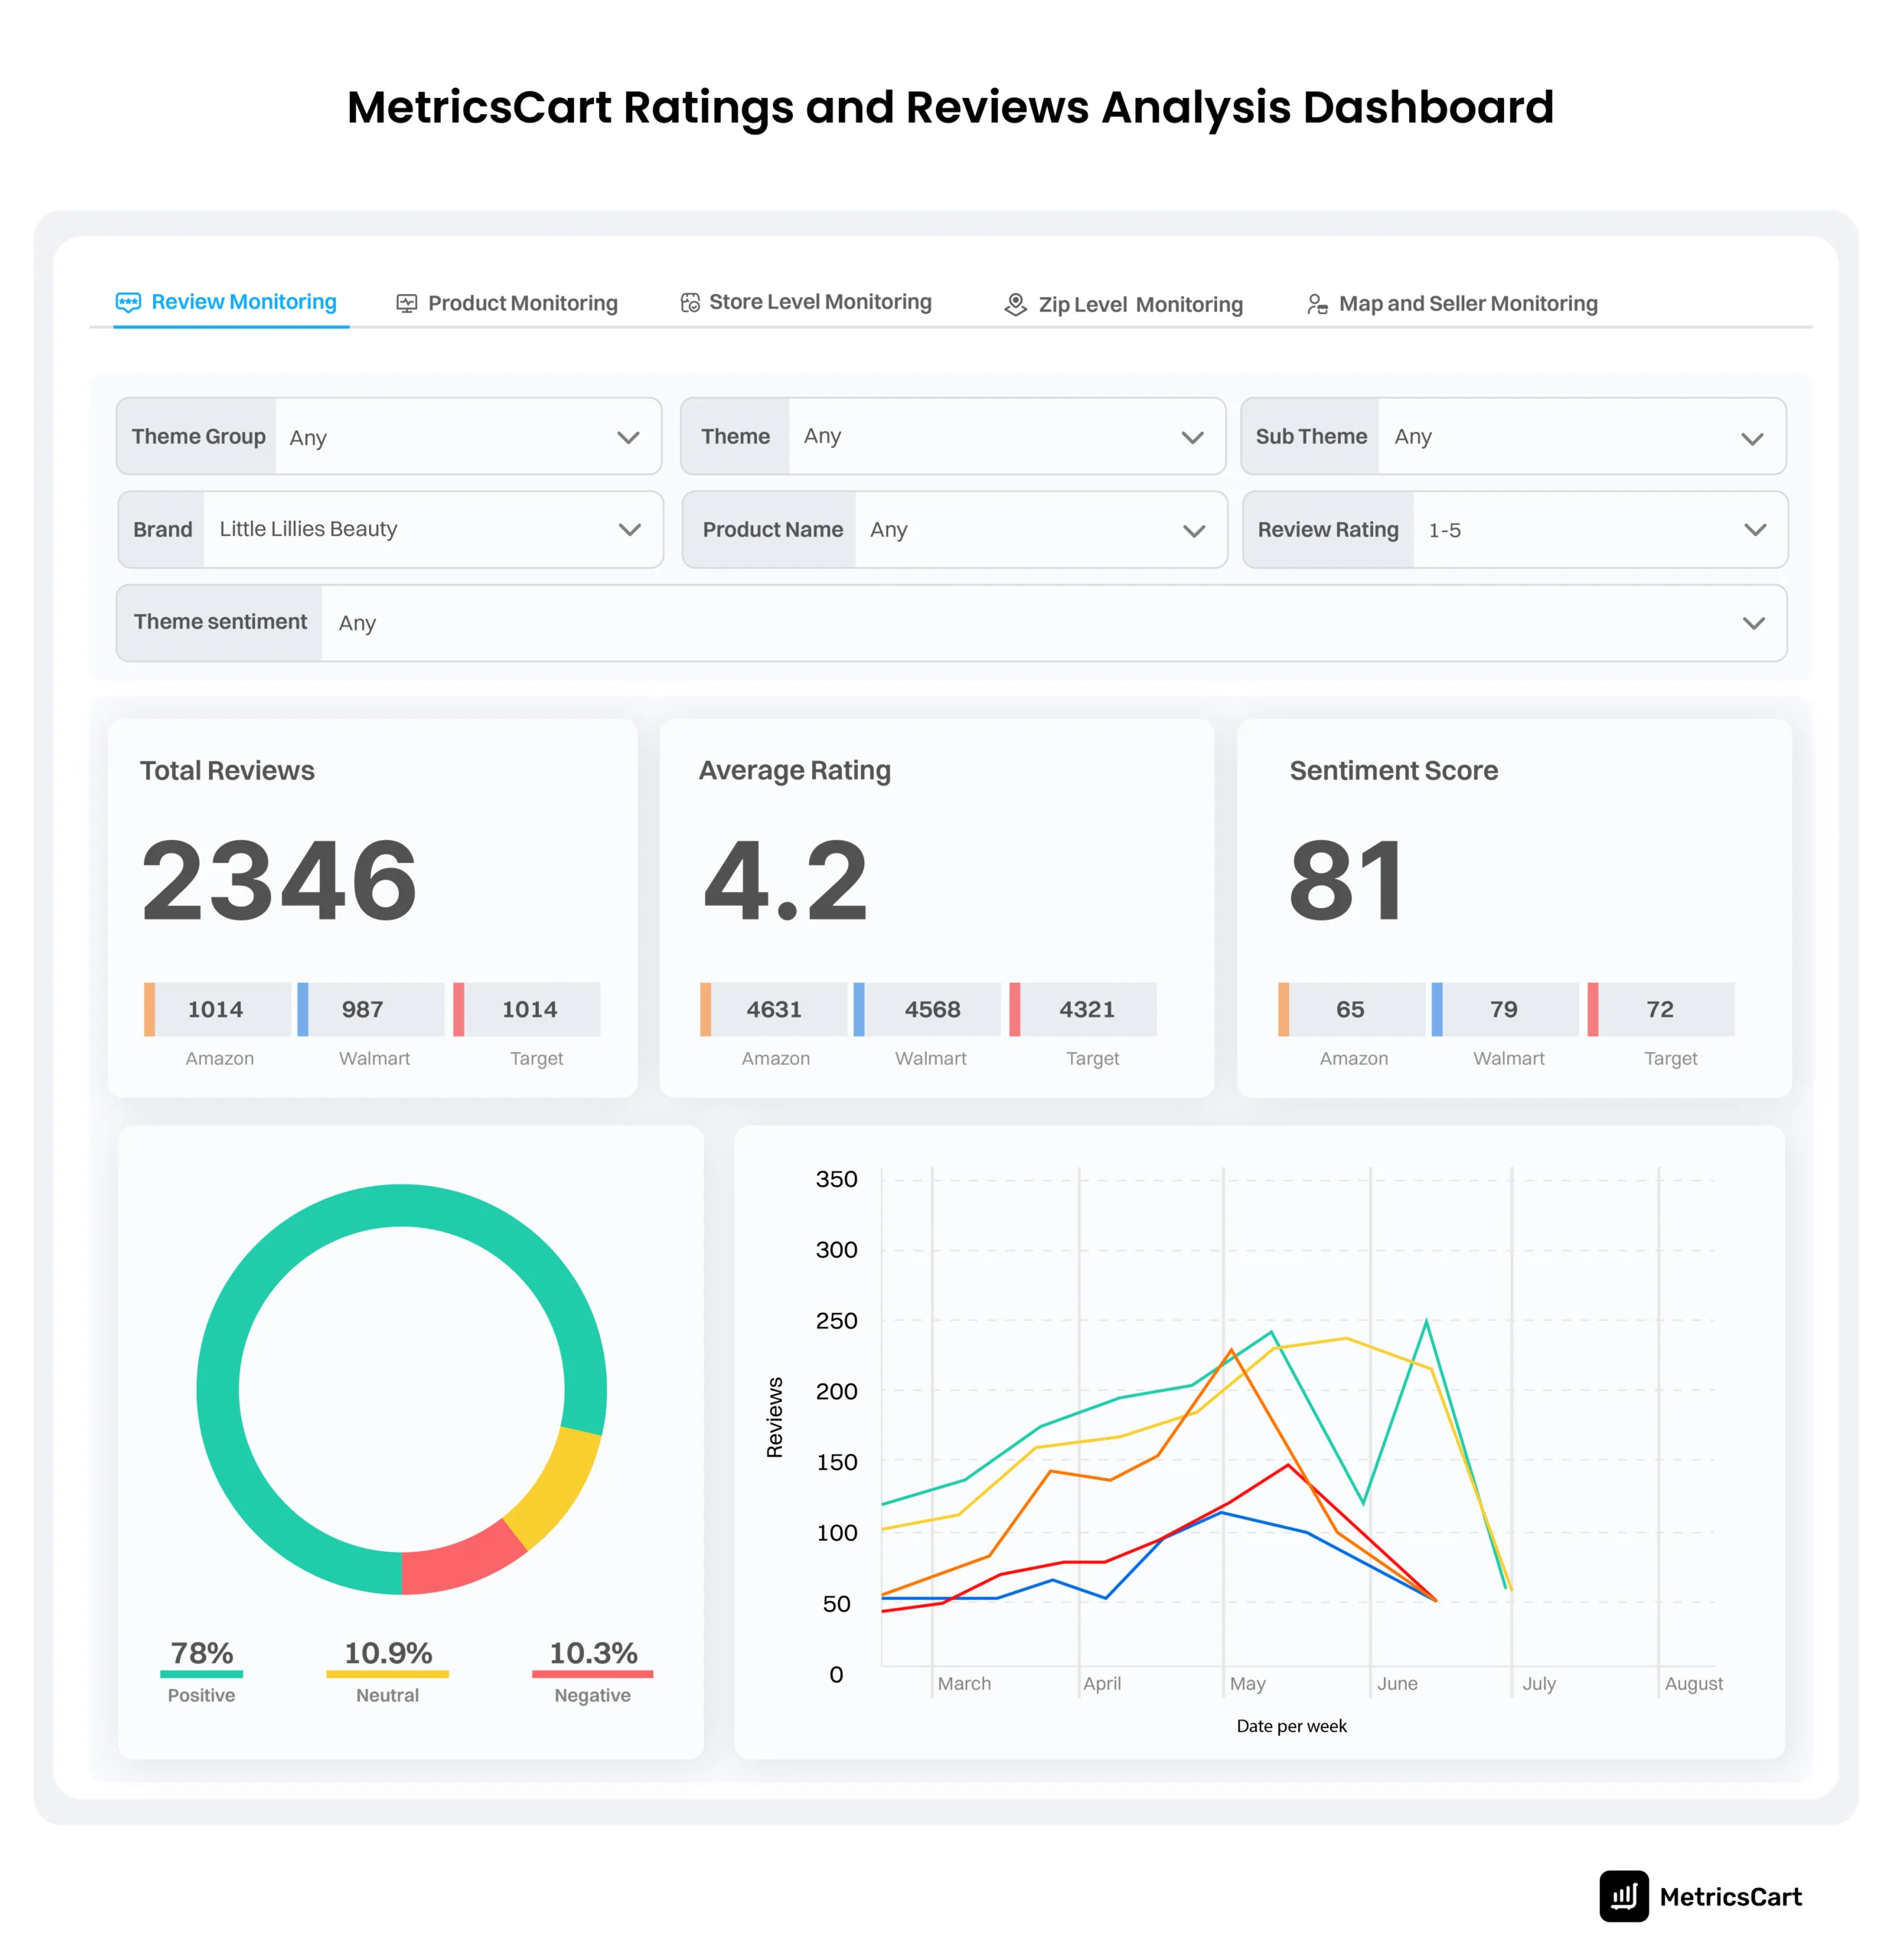The height and width of the screenshot is (1960, 1902).
Task: Click the 10.9% Neutral legend
Action: point(388,1671)
